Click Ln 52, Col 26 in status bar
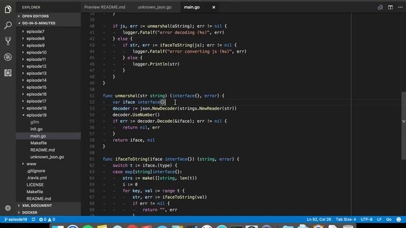The image size is (406, 228). tap(319, 220)
